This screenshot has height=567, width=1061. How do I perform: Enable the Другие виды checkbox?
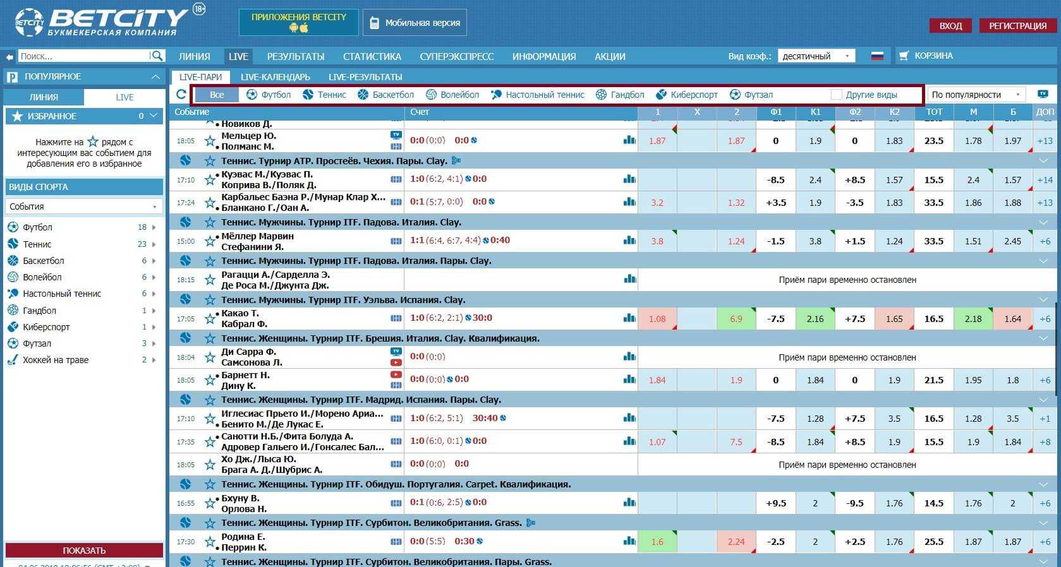pyautogui.click(x=837, y=95)
